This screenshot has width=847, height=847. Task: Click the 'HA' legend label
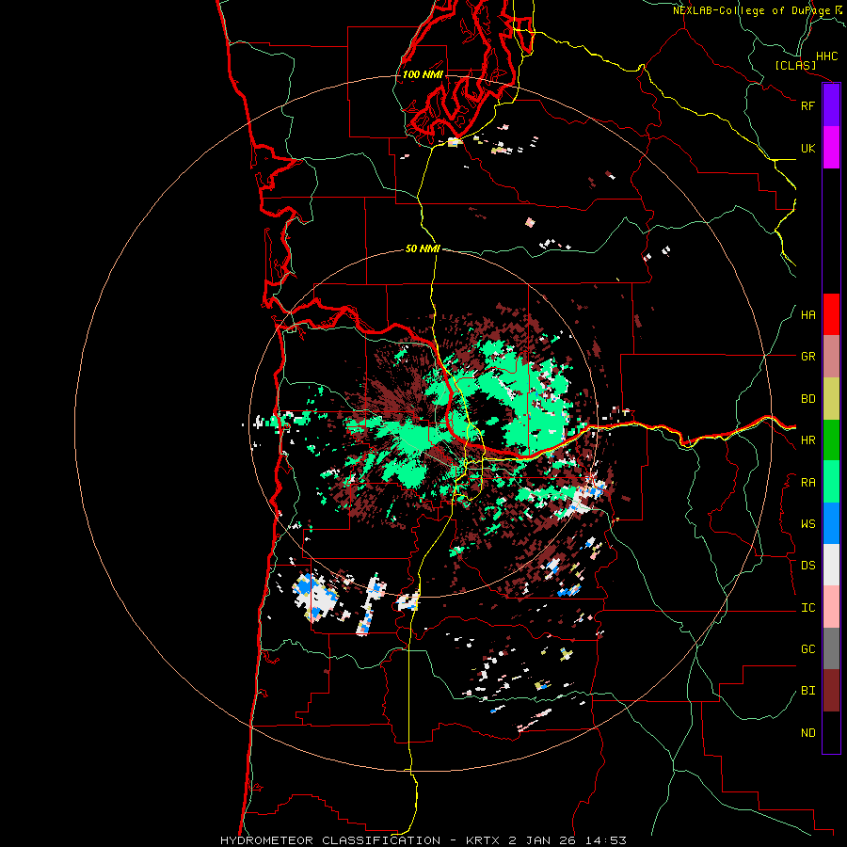(807, 315)
